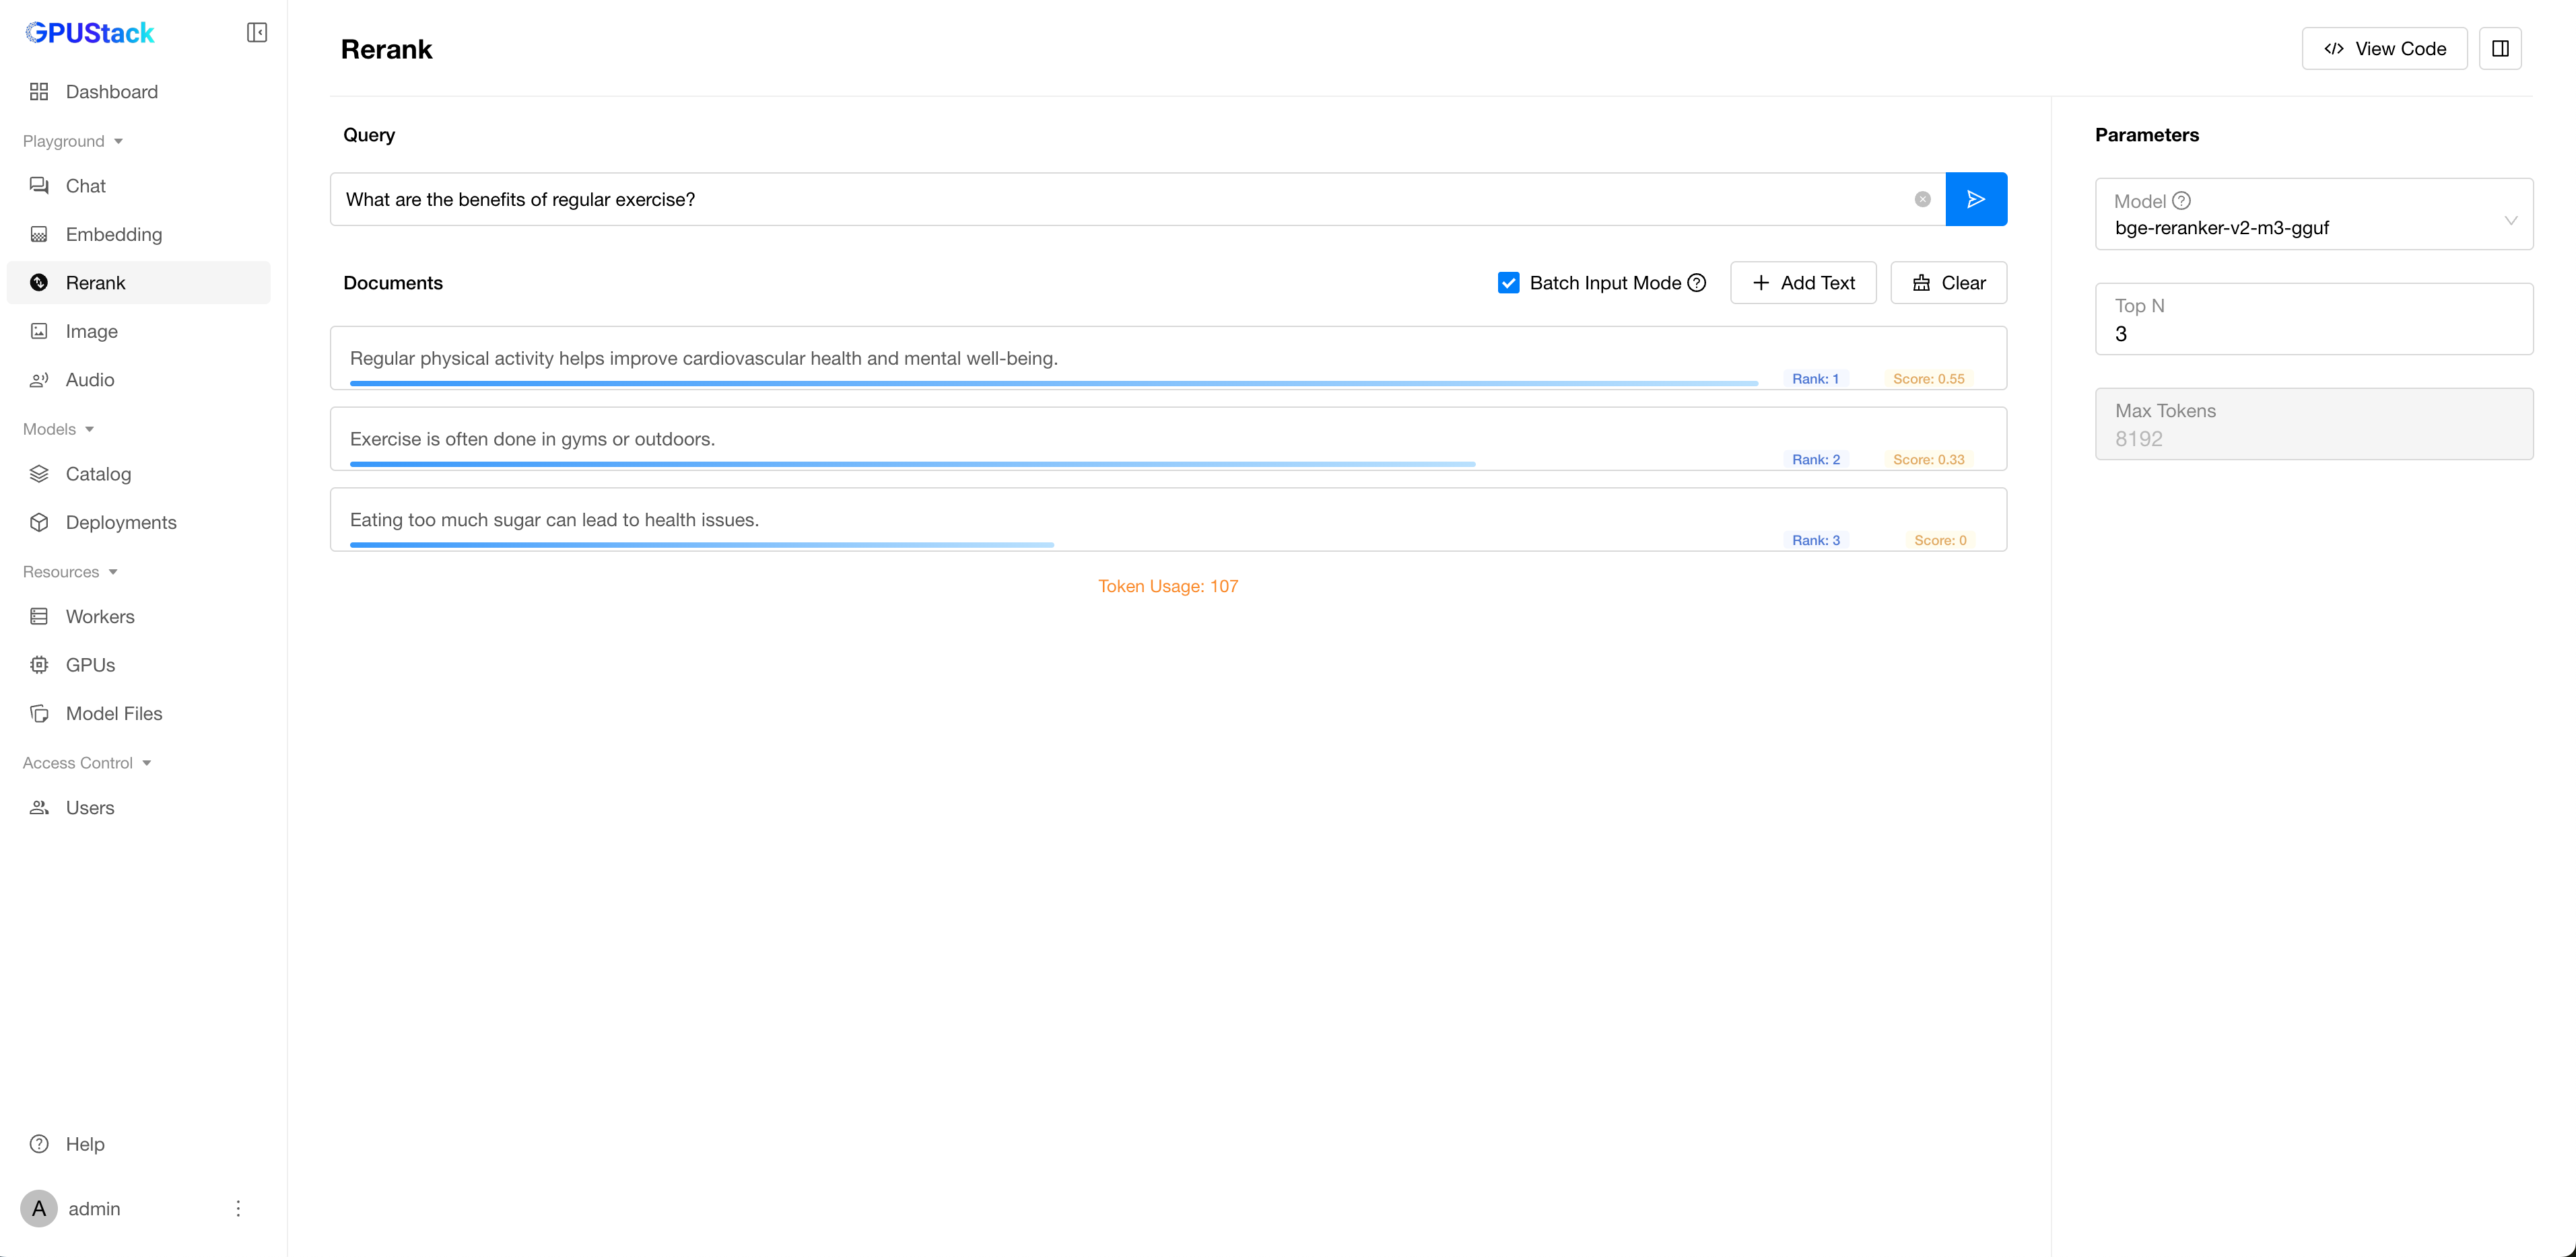Click the View Code button

tap(2384, 49)
